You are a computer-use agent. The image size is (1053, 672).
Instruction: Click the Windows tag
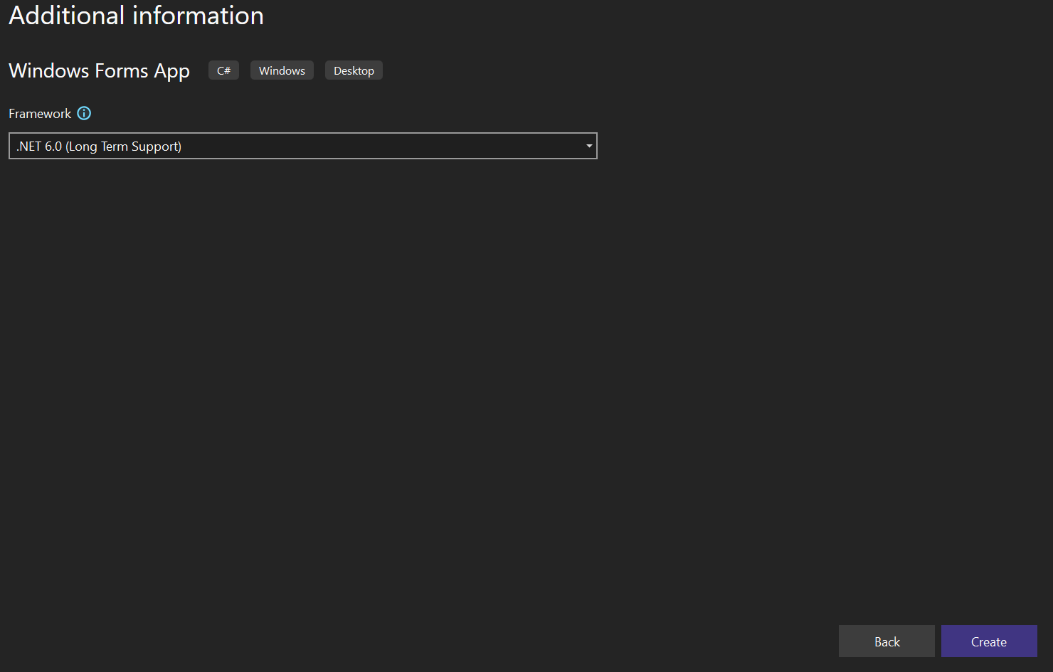coord(282,70)
